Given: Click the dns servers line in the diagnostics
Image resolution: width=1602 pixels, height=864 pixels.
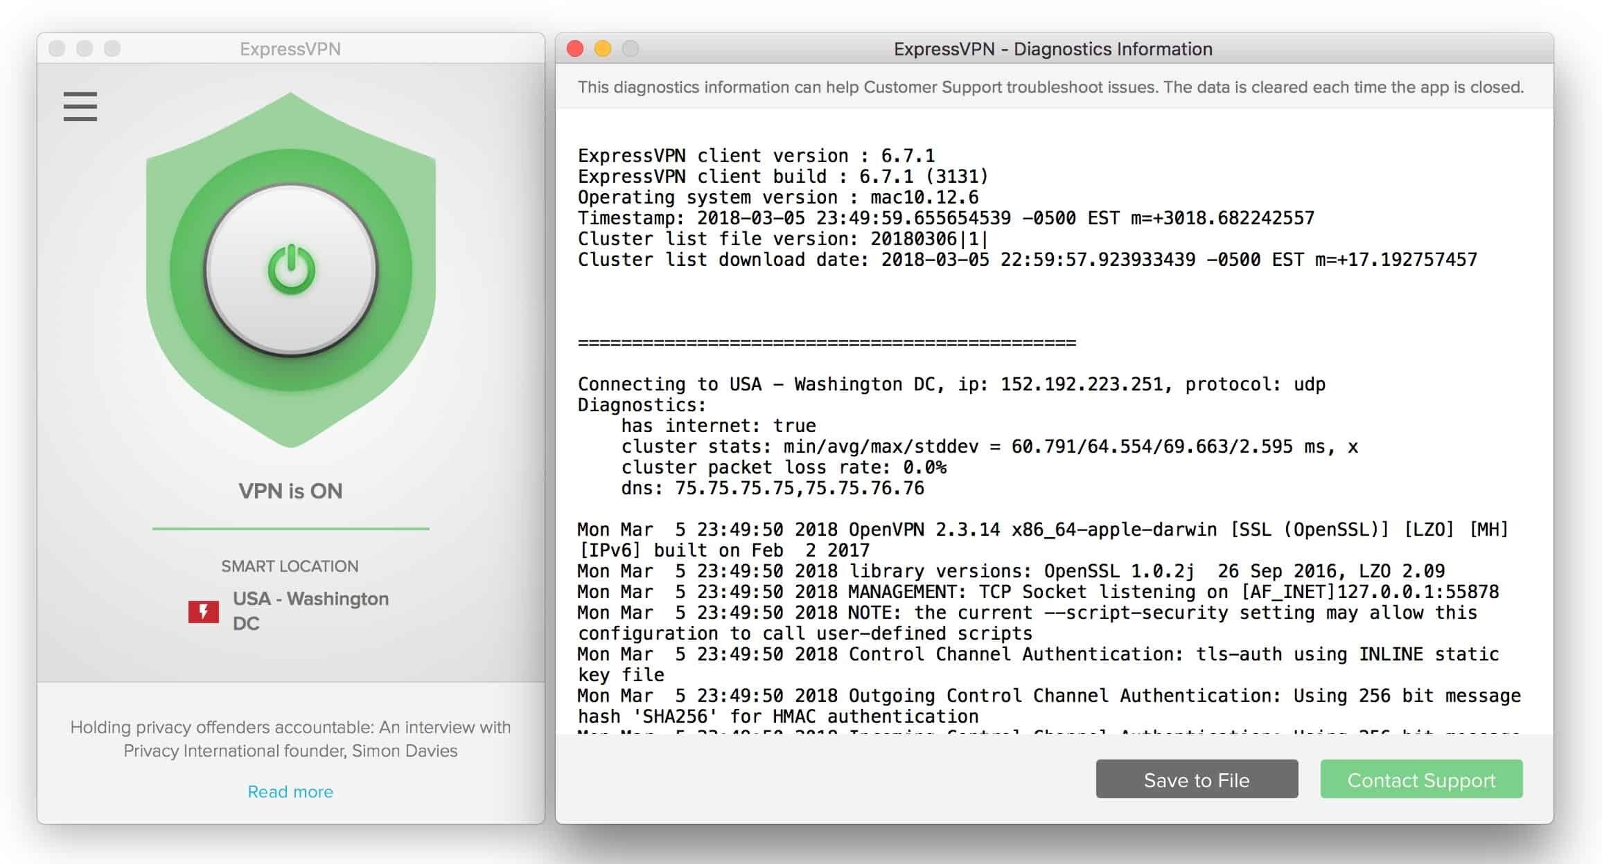Looking at the screenshot, I should 772,488.
